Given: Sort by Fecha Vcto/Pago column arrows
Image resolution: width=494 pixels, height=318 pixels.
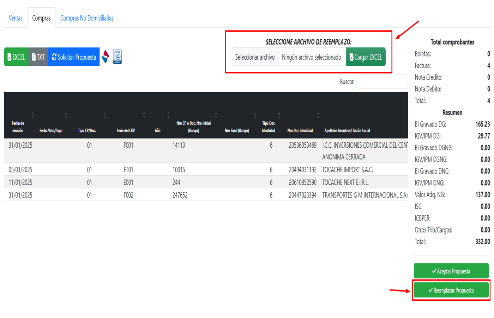Looking at the screenshot, I should click(66, 115).
